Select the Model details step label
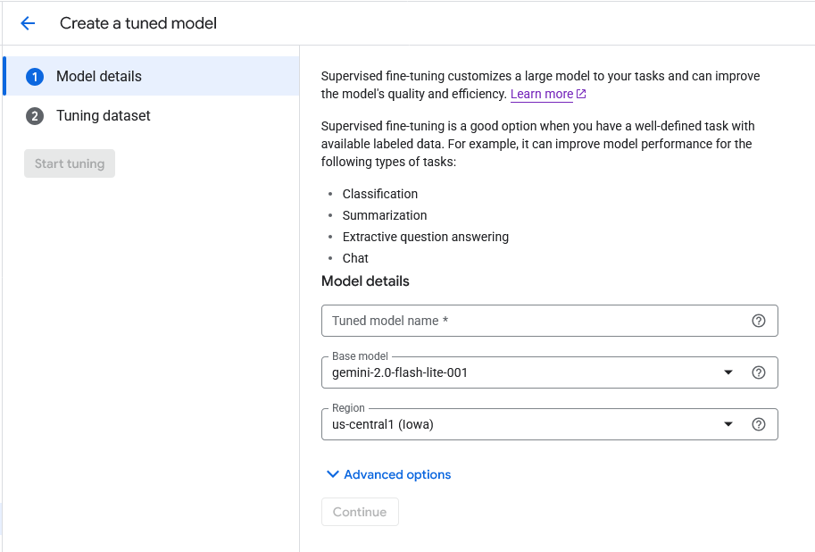Viewport: 815px width, 552px height. [99, 77]
